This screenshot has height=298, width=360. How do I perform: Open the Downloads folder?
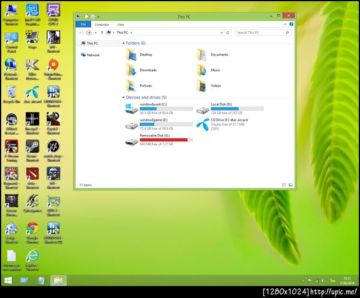pos(141,70)
